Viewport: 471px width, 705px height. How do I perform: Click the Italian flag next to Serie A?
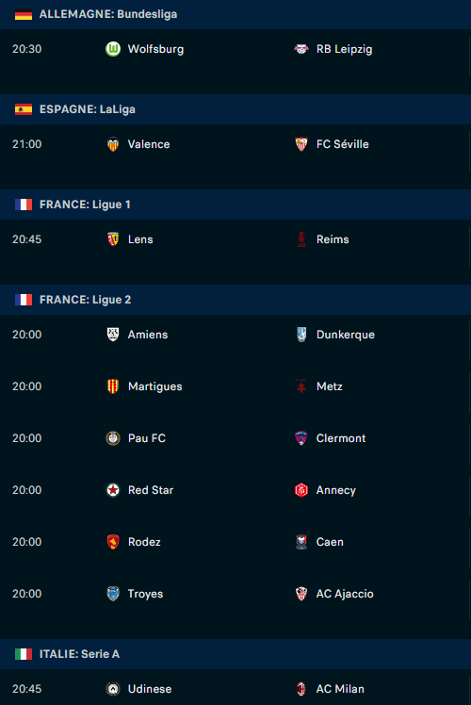[24, 654]
